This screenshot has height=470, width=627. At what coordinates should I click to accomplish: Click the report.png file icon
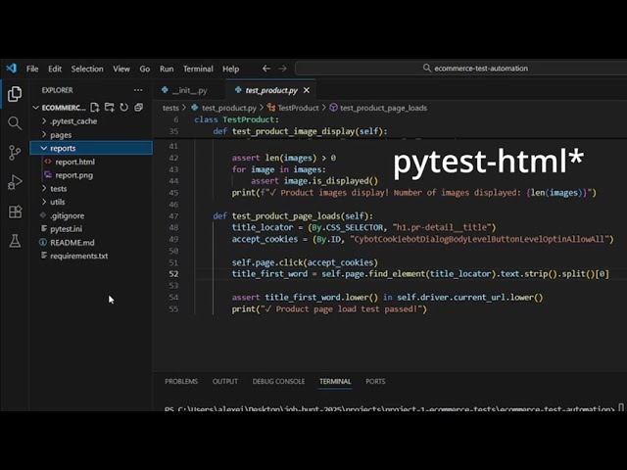point(48,174)
